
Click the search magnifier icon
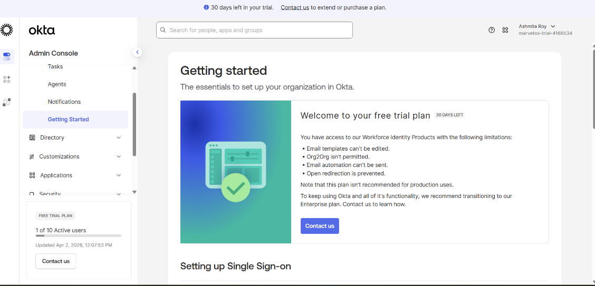point(163,30)
